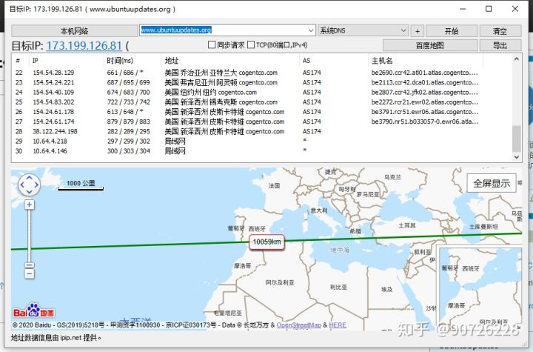This screenshot has width=533, height=352.
Task: Enable the 同步请求 checkbox
Action: coord(212,44)
